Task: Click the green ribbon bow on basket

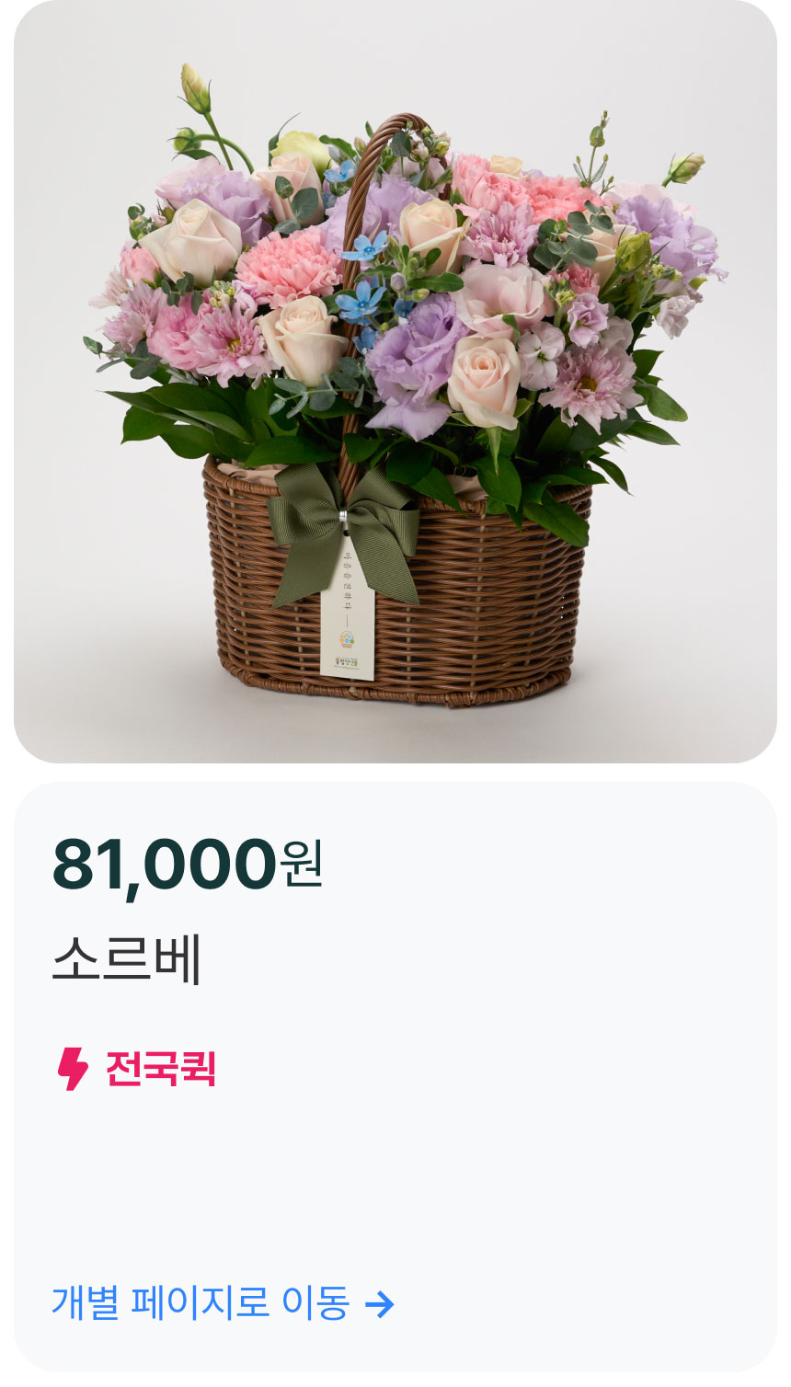Action: pos(343,530)
